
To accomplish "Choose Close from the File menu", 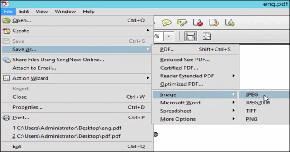I will point(77,97).
